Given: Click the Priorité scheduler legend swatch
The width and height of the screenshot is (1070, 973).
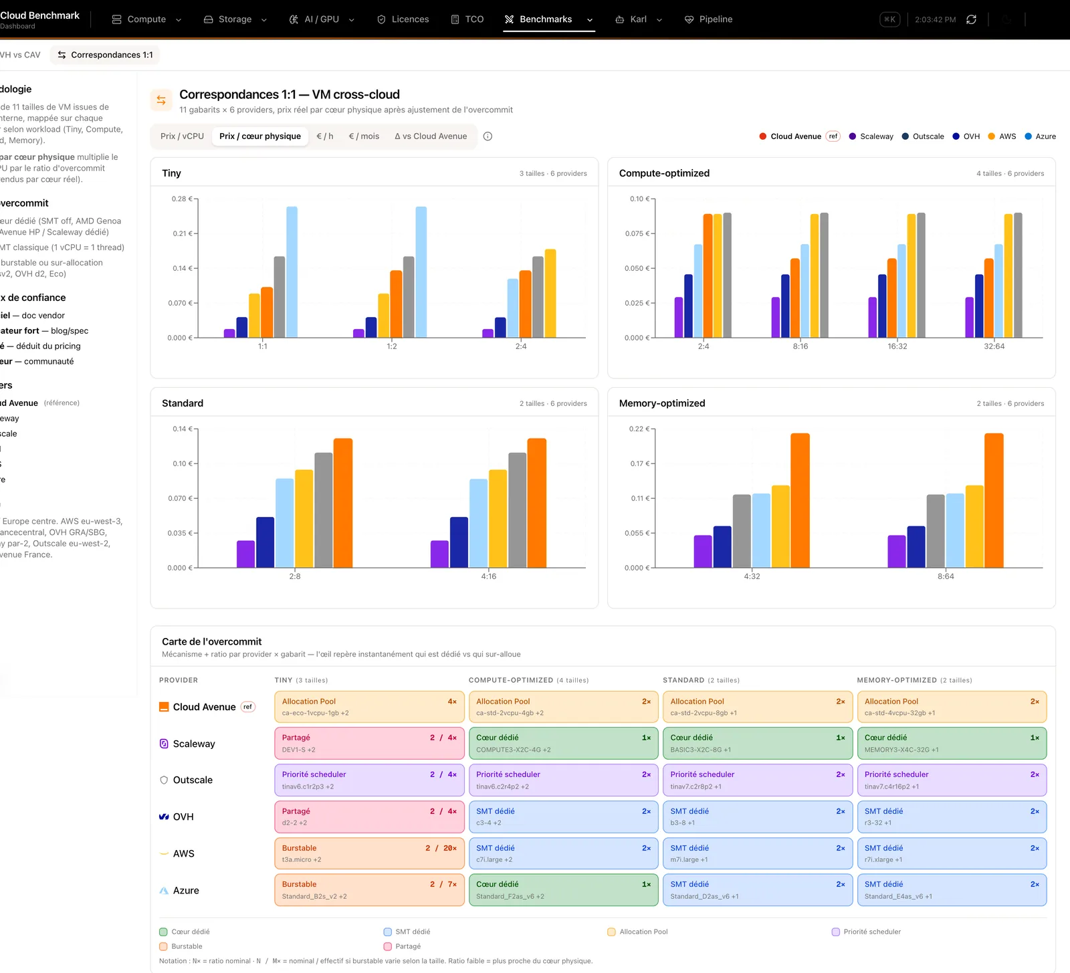Looking at the screenshot, I should tap(835, 932).
